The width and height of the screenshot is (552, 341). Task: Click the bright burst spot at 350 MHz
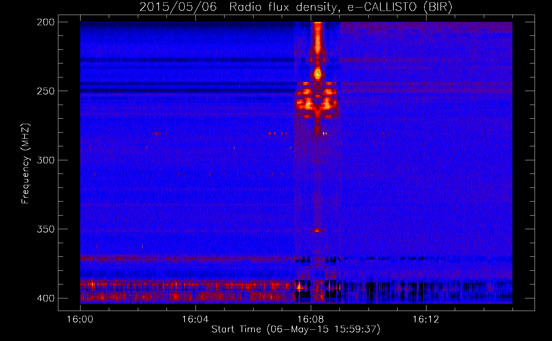(318, 231)
